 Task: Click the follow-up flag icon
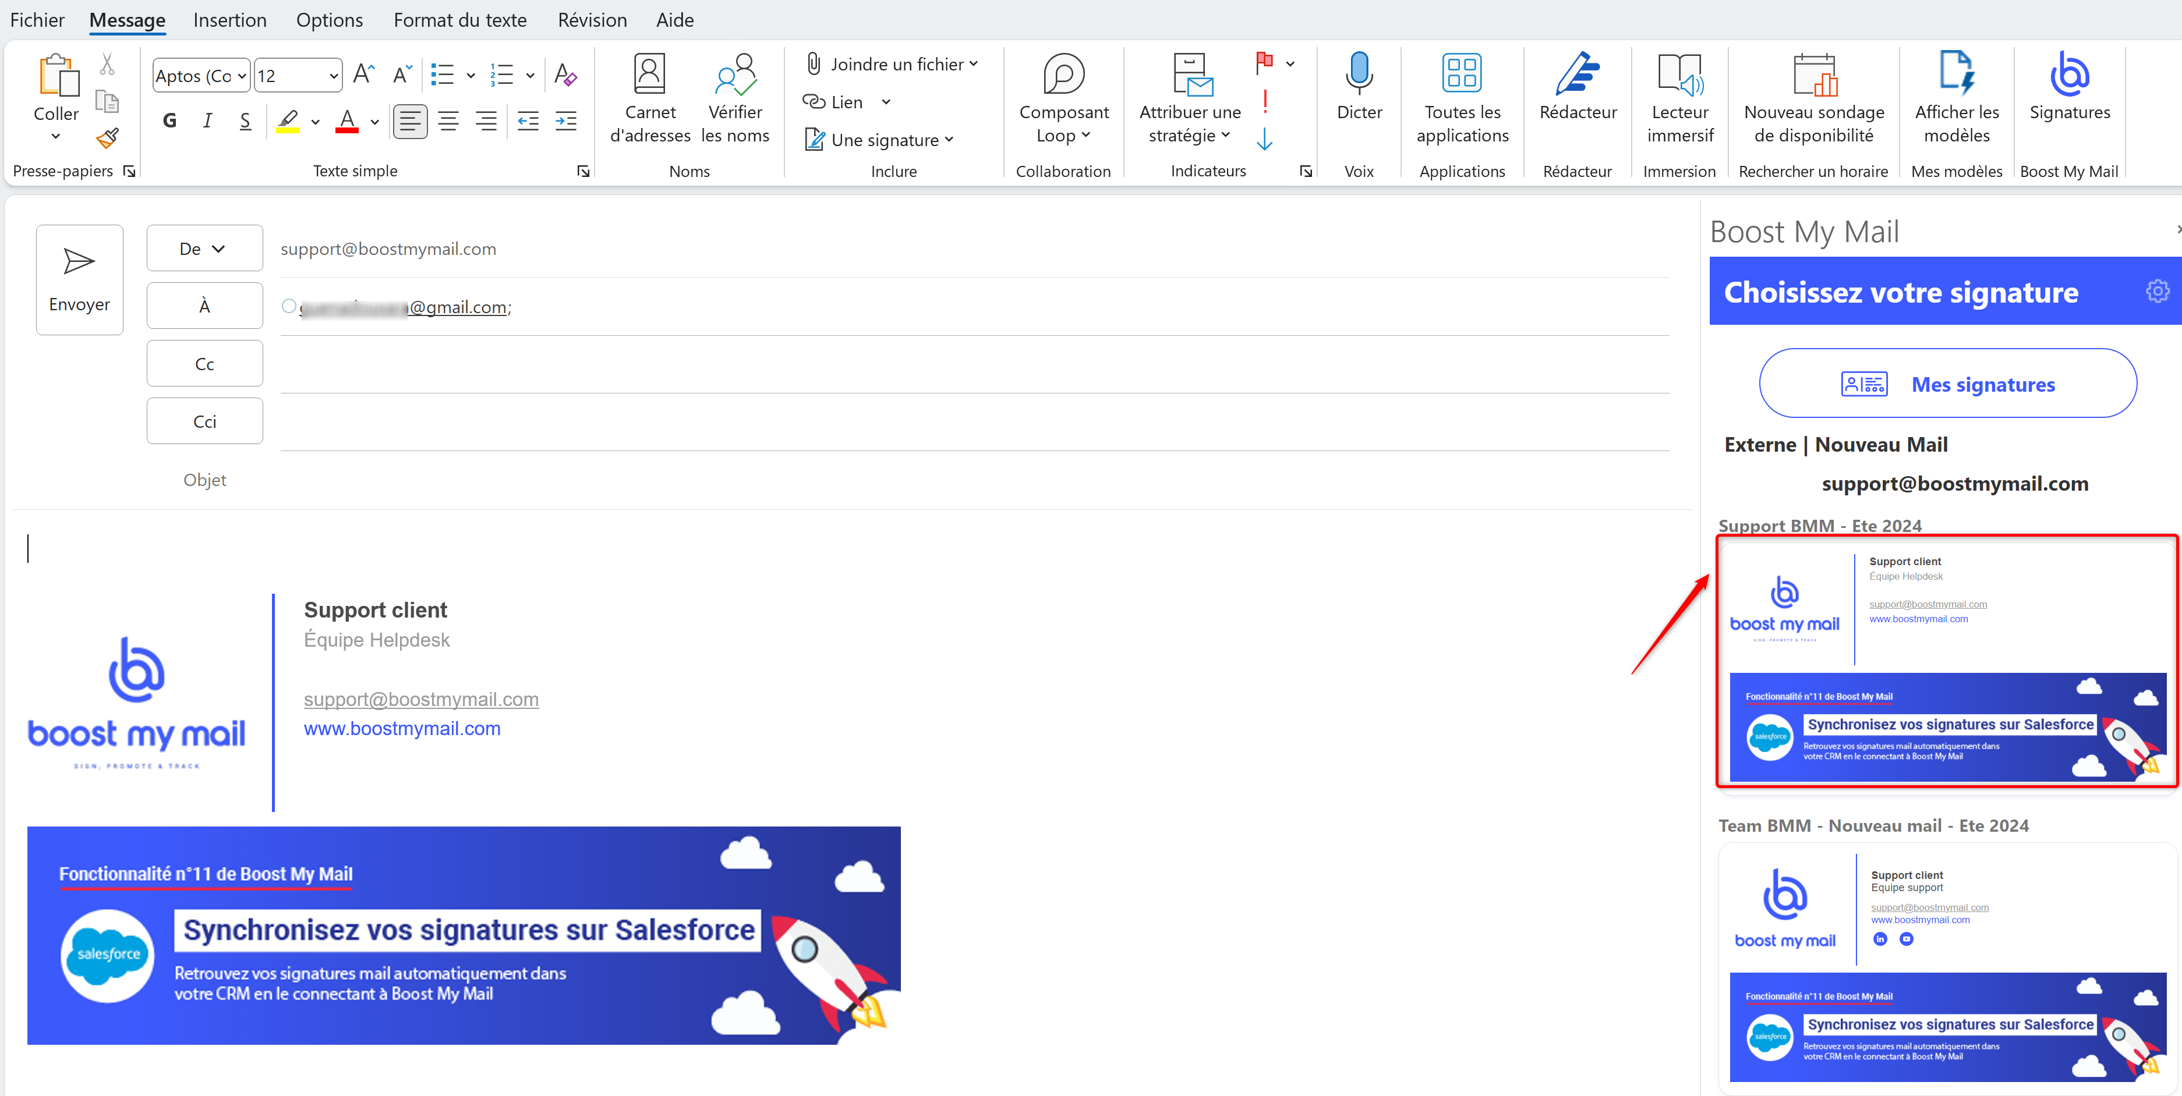(1265, 63)
